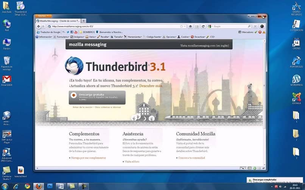
Task: Open the Papelera de reciclaje desktop icon
Action: point(7,63)
